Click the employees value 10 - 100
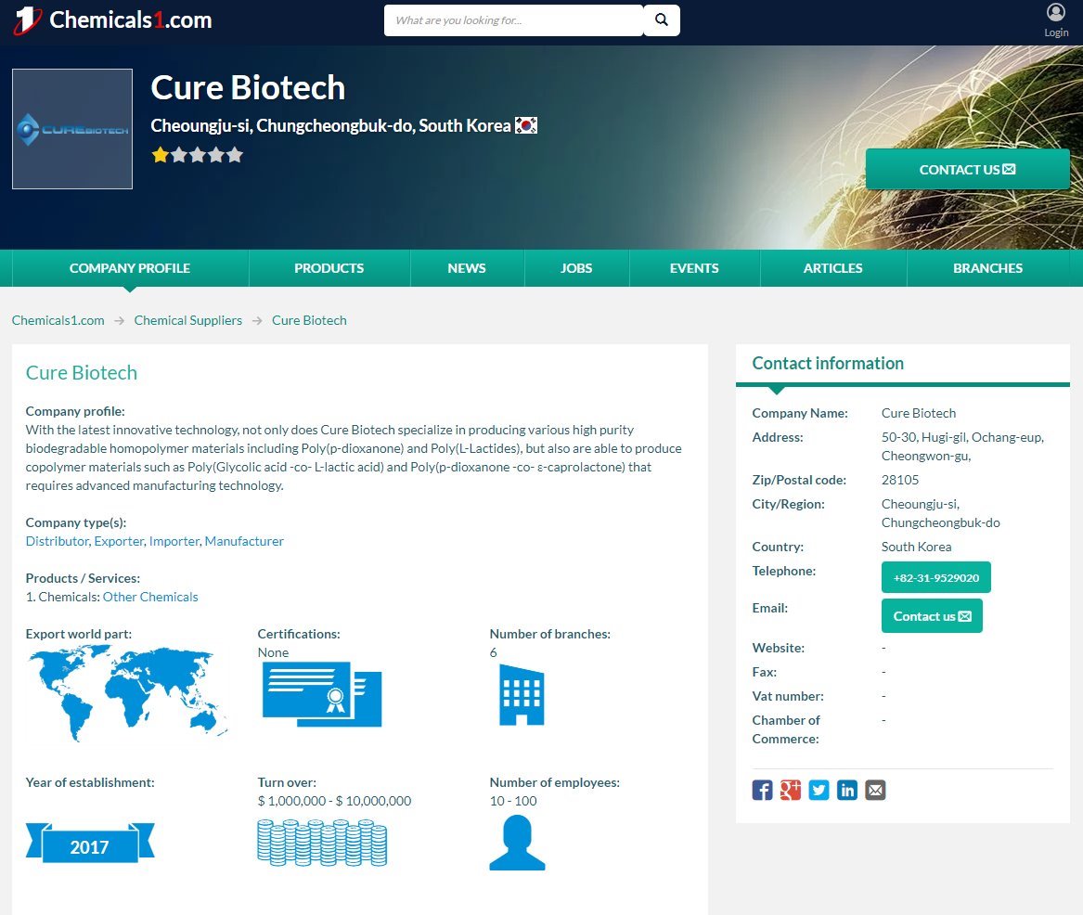 pyautogui.click(x=513, y=801)
